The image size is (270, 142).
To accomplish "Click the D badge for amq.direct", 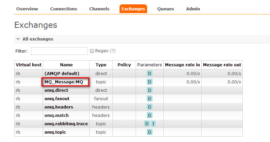I will pyautogui.click(x=149, y=90).
